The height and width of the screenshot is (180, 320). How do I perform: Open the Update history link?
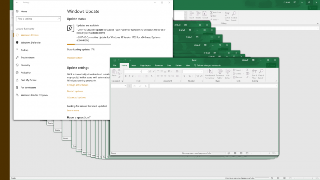(75, 58)
